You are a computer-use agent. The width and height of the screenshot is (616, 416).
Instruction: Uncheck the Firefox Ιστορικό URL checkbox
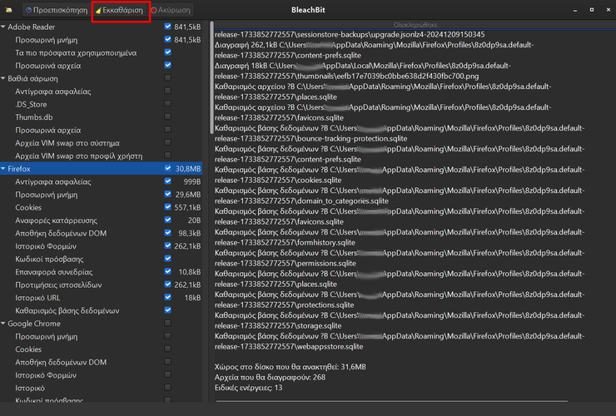click(x=168, y=298)
